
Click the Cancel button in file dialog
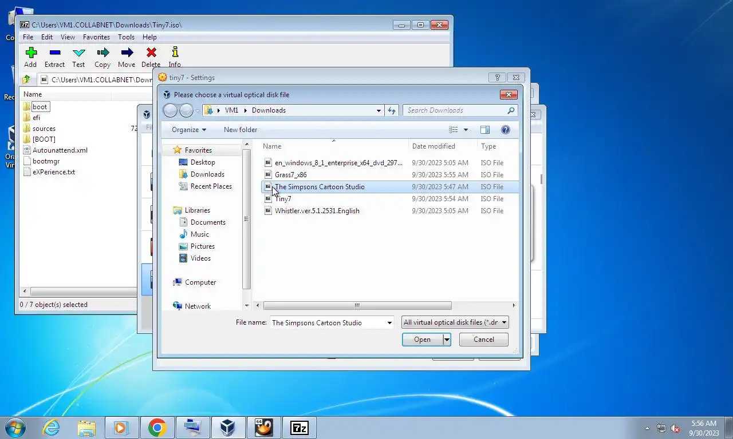point(484,340)
